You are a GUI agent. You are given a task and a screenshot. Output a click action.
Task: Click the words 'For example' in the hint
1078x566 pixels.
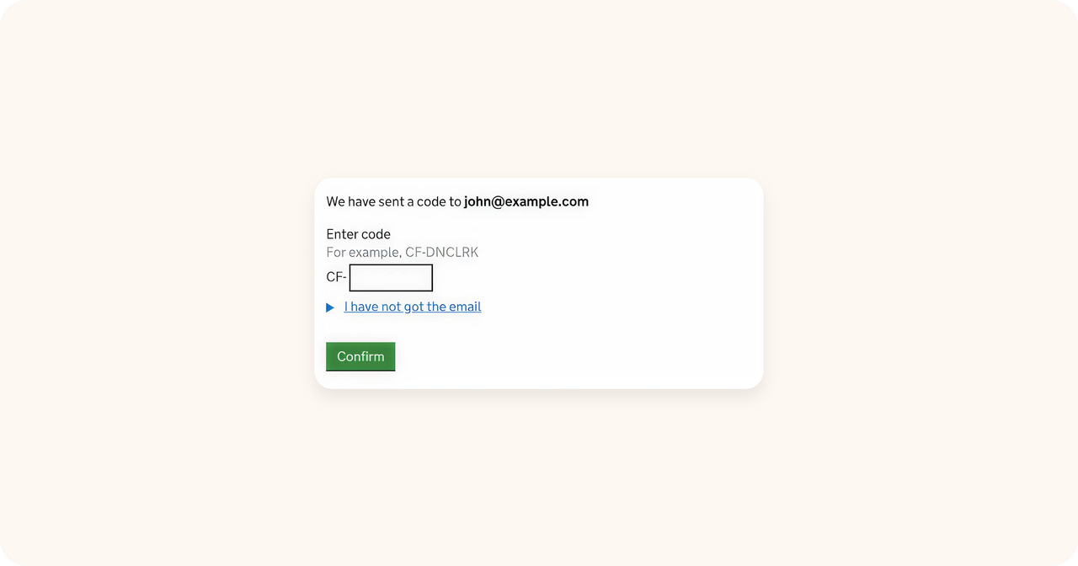tap(363, 252)
